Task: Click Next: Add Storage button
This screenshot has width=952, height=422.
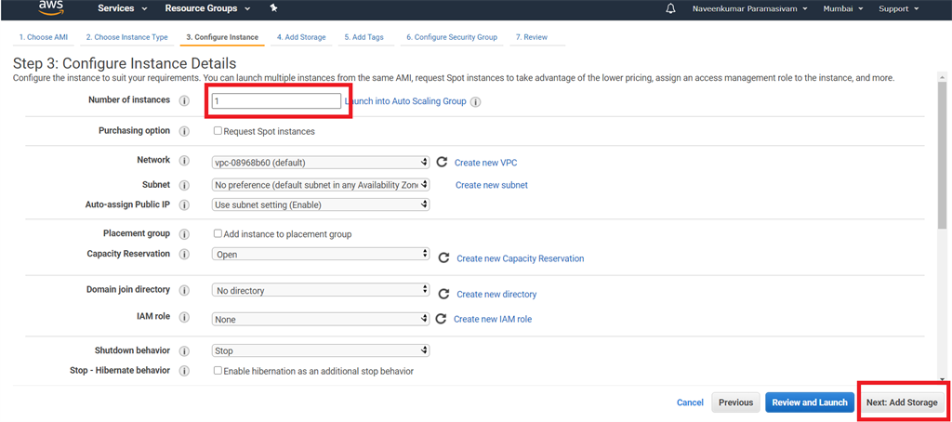Action: point(902,402)
